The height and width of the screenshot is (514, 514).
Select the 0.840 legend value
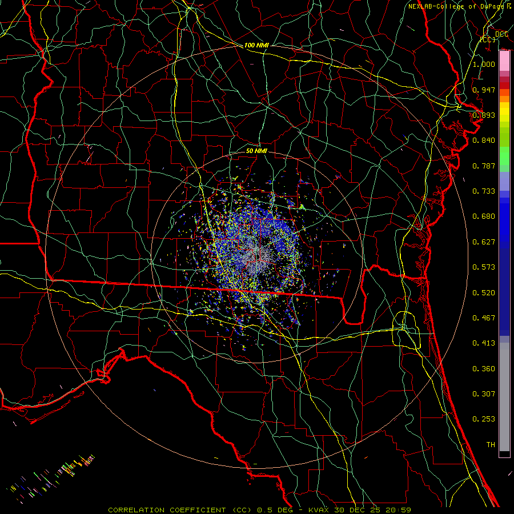click(484, 140)
